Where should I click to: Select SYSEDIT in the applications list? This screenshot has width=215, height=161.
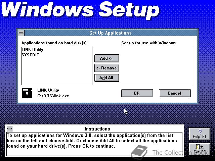pyautogui.click(x=57, y=55)
